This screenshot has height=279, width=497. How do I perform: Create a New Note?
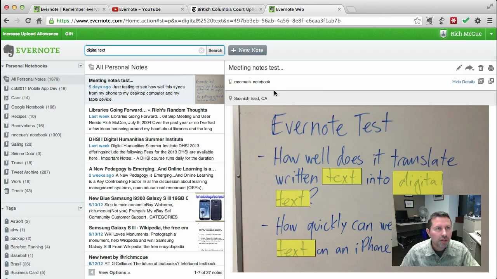pos(247,50)
